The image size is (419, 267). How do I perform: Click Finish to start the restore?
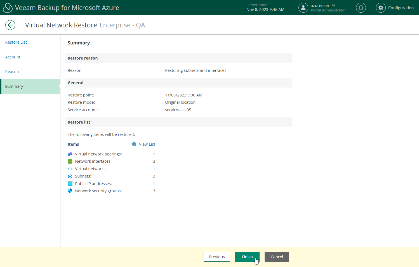(x=247, y=257)
